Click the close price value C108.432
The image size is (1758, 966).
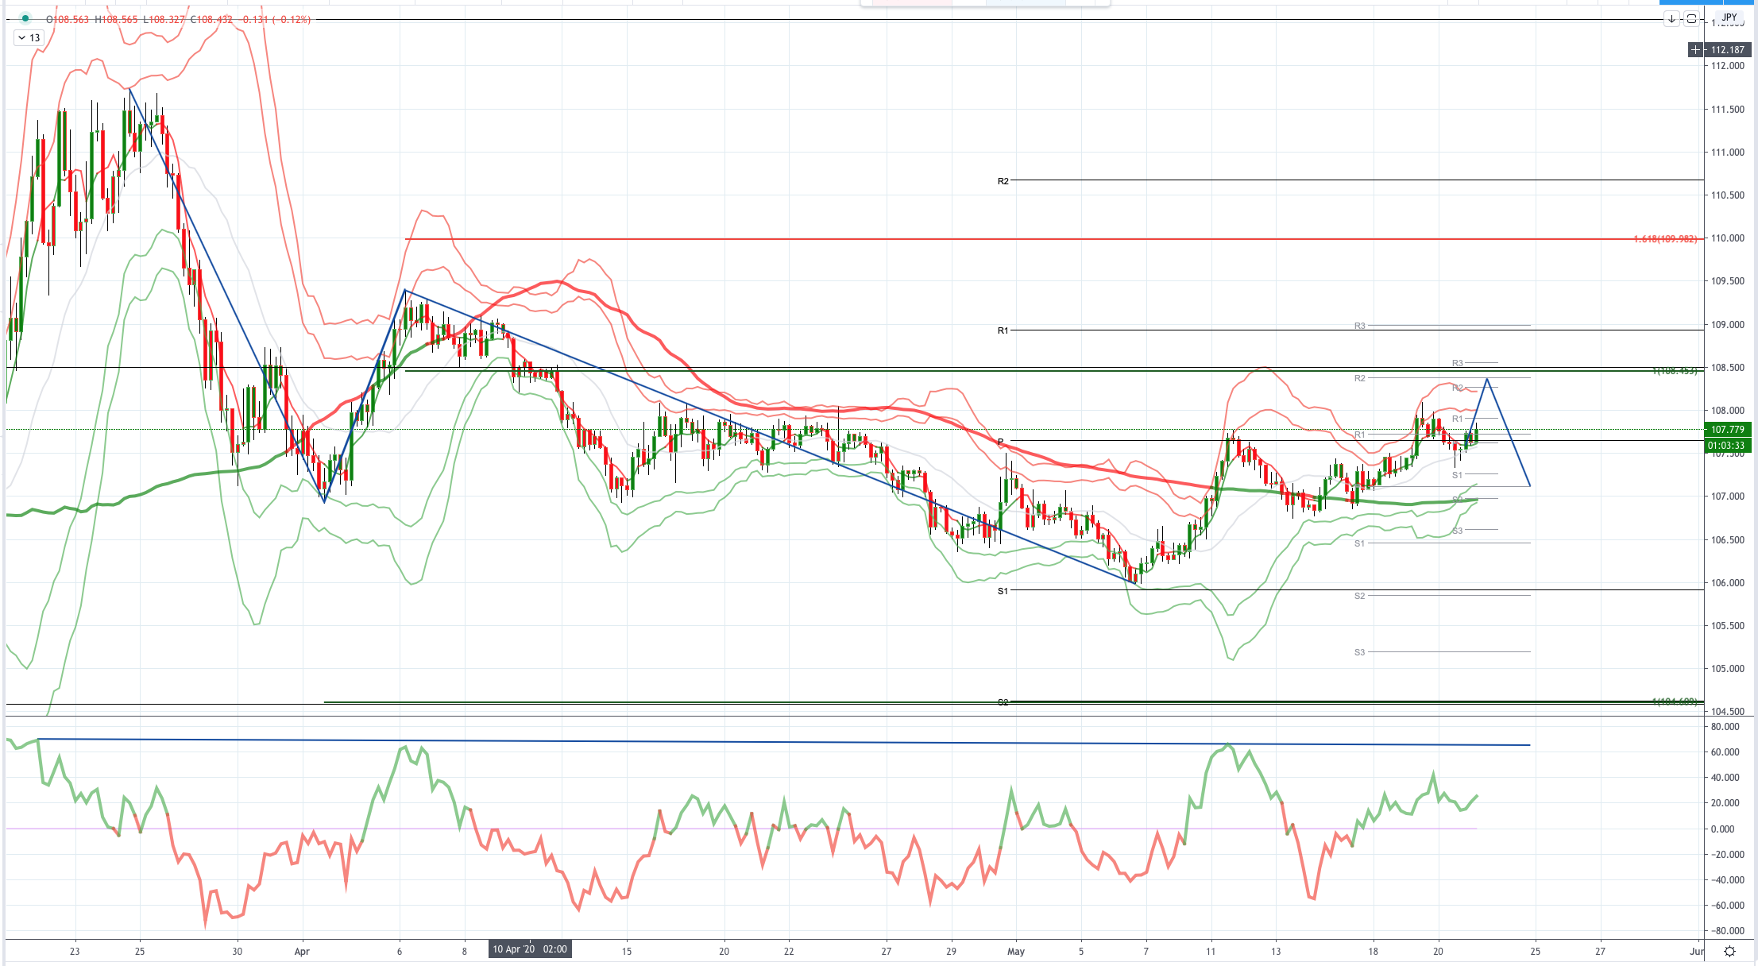pyautogui.click(x=211, y=19)
